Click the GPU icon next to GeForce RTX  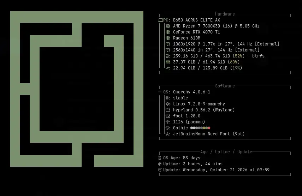pyautogui.click(x=168, y=32)
